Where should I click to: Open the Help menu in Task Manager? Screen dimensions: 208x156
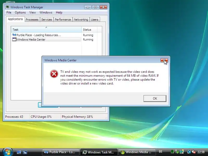coord(59,12)
